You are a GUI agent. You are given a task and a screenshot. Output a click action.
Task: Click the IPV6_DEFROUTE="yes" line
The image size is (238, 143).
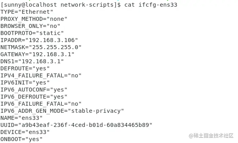click(34, 97)
